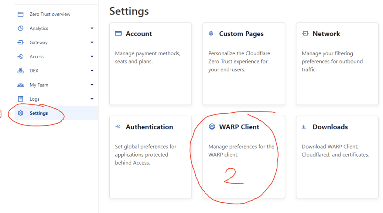Open the Account settings card title
Viewport: 383px width, 213px height.
(x=139, y=34)
